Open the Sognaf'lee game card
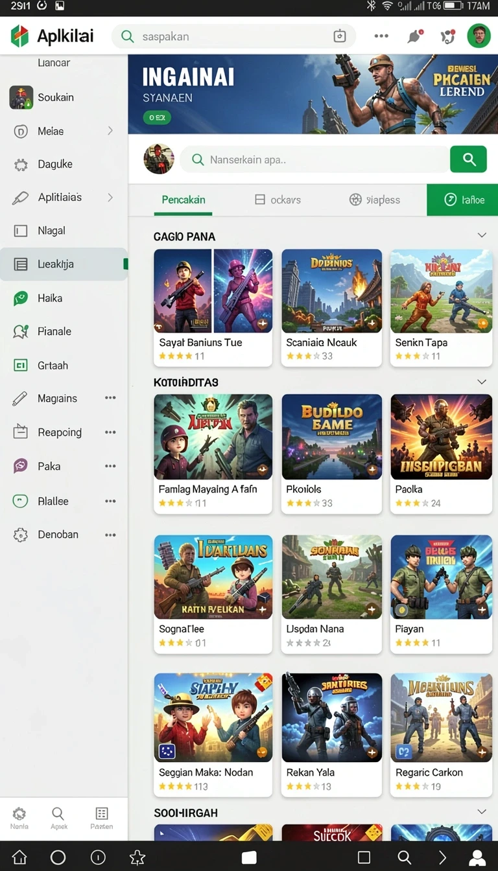Image resolution: width=498 pixels, height=871 pixels. coord(213,594)
